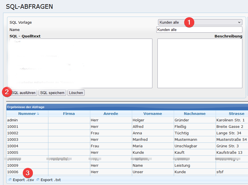The height and width of the screenshot is (185, 248).
Task: Sort results by the Firma column header
Action: click(x=69, y=114)
